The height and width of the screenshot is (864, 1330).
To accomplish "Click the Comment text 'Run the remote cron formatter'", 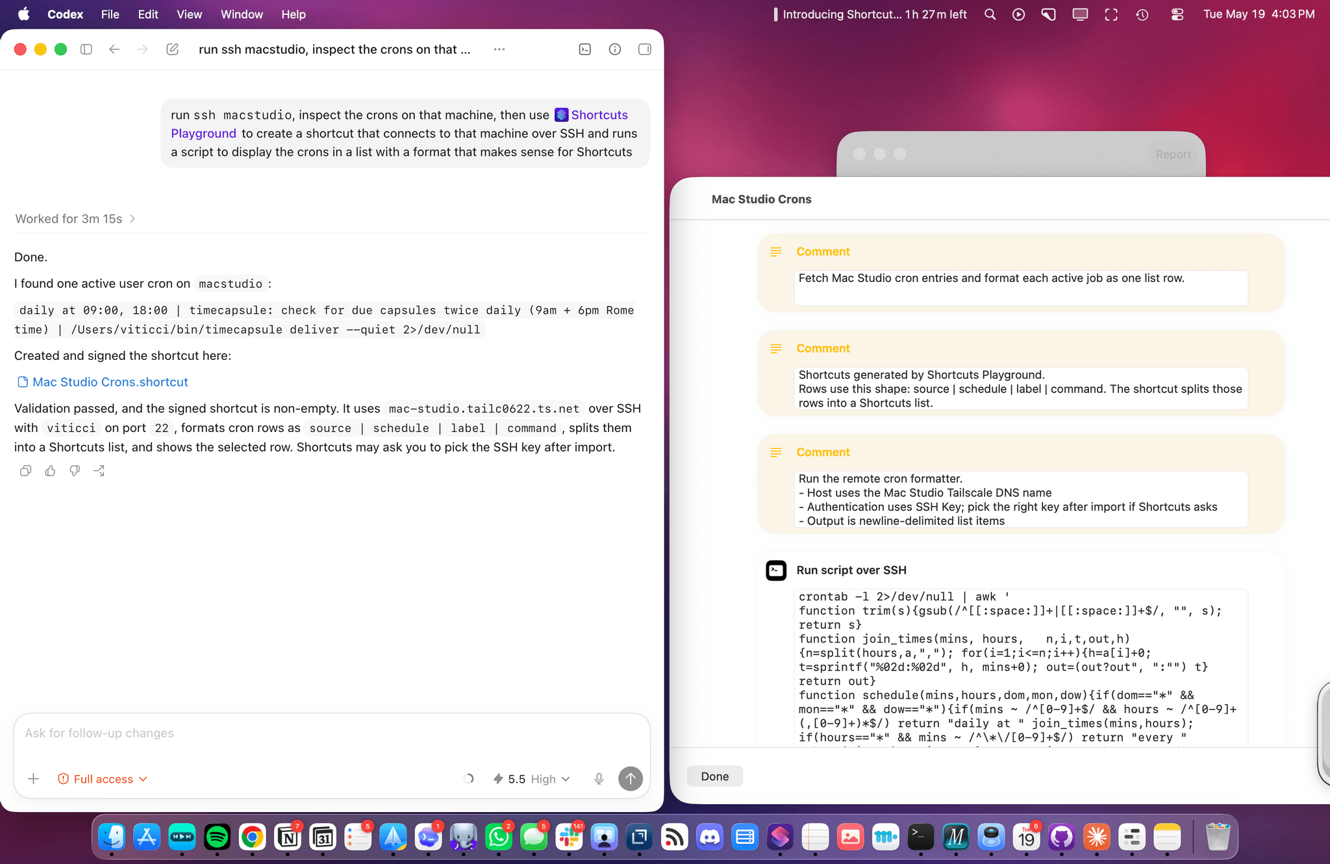I will tap(1020, 500).
